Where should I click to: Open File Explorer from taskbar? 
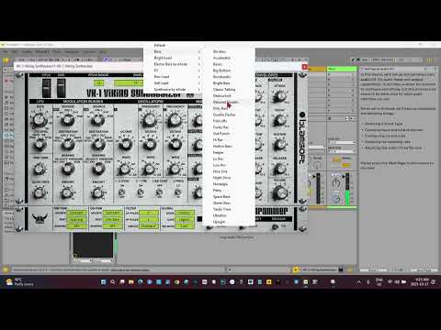click(131, 282)
